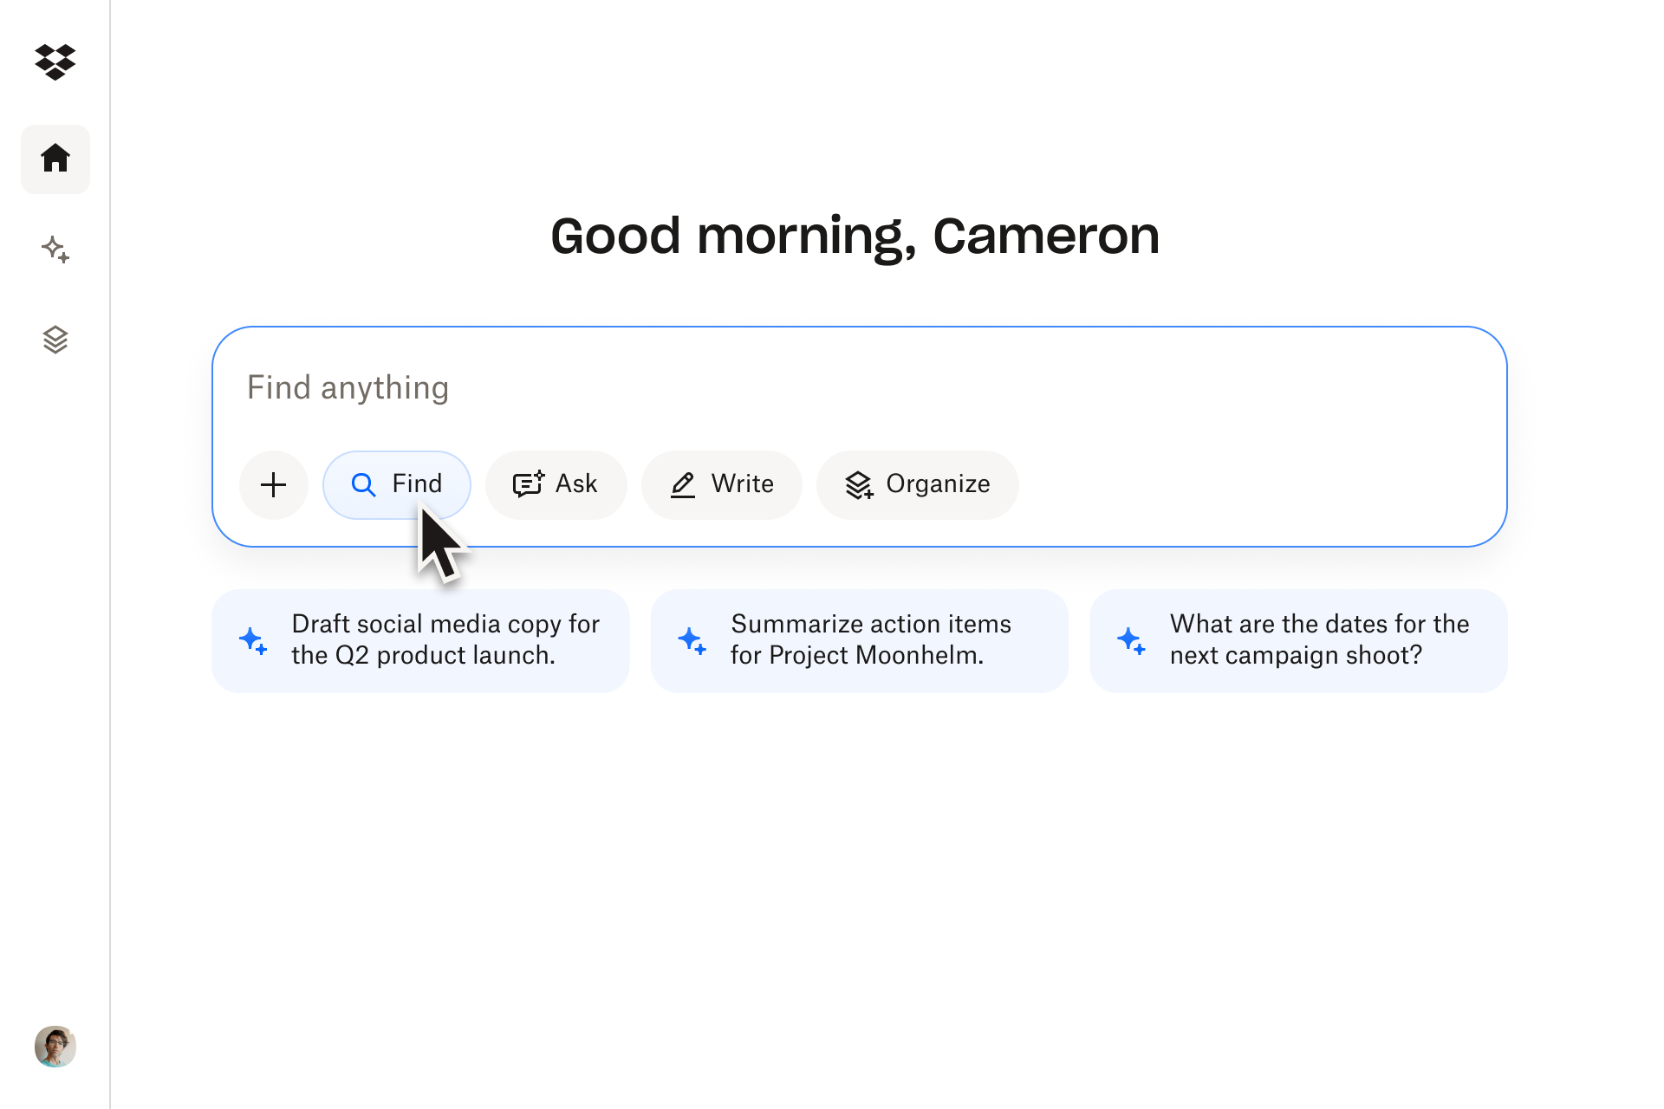Switch to Organize mode
This screenshot has width=1664, height=1109.
[917, 484]
